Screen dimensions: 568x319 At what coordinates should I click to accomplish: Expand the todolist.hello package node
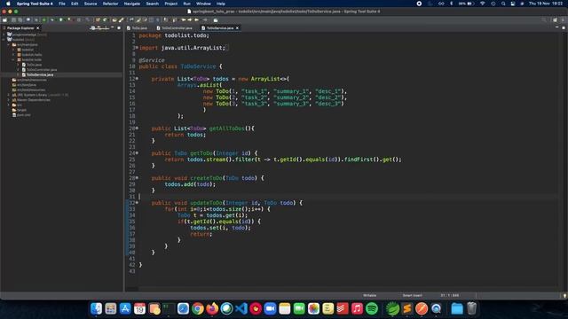pyautogui.click(x=13, y=55)
